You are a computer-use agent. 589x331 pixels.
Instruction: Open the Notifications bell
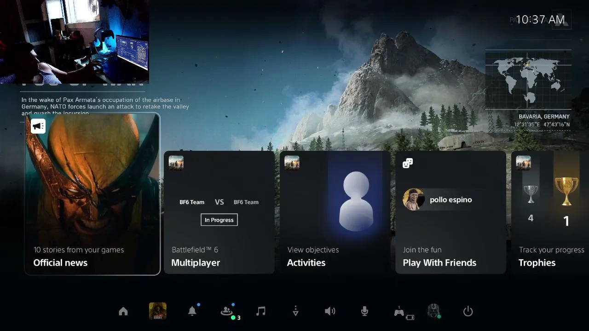point(192,311)
